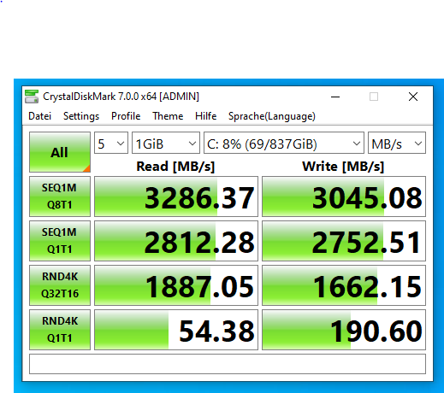The height and width of the screenshot is (393, 444).
Task: Click the CrystalDiskMark app icon in title bar
Action: click(x=32, y=97)
